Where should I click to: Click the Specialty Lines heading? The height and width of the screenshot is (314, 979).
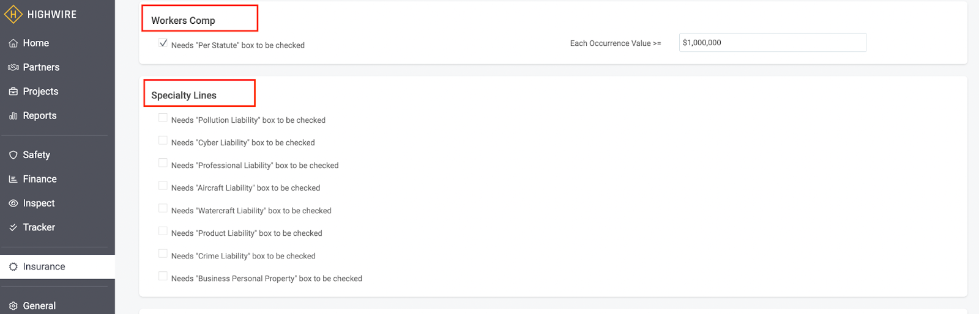click(184, 95)
